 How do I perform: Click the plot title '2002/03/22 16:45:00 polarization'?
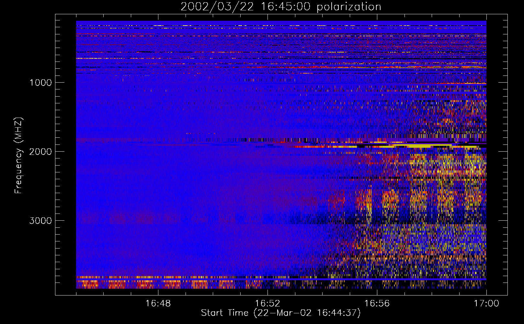coord(281,7)
